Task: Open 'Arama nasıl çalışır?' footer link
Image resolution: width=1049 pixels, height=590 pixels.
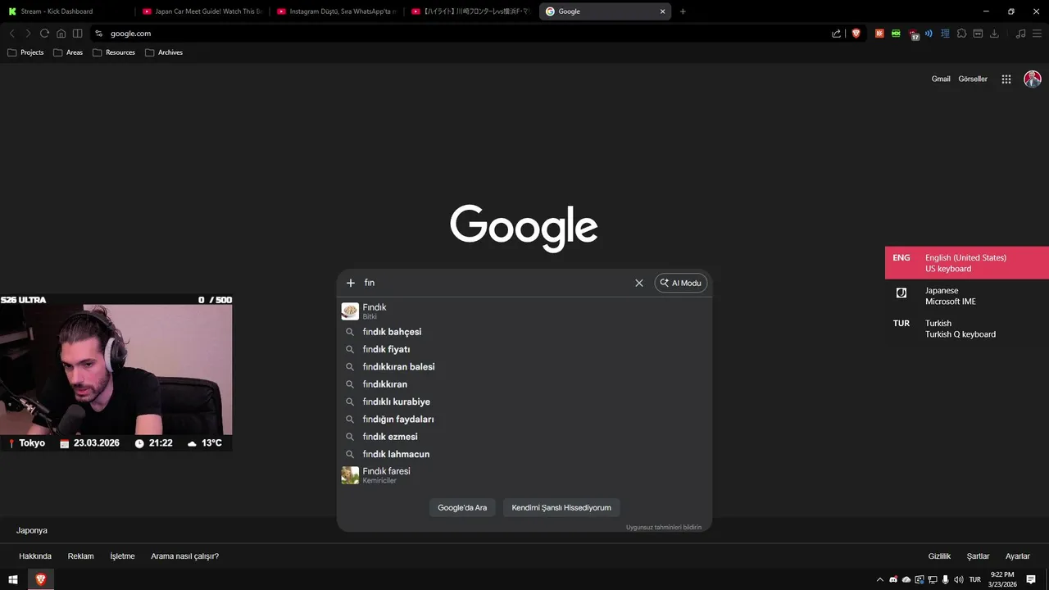Action: tap(184, 556)
